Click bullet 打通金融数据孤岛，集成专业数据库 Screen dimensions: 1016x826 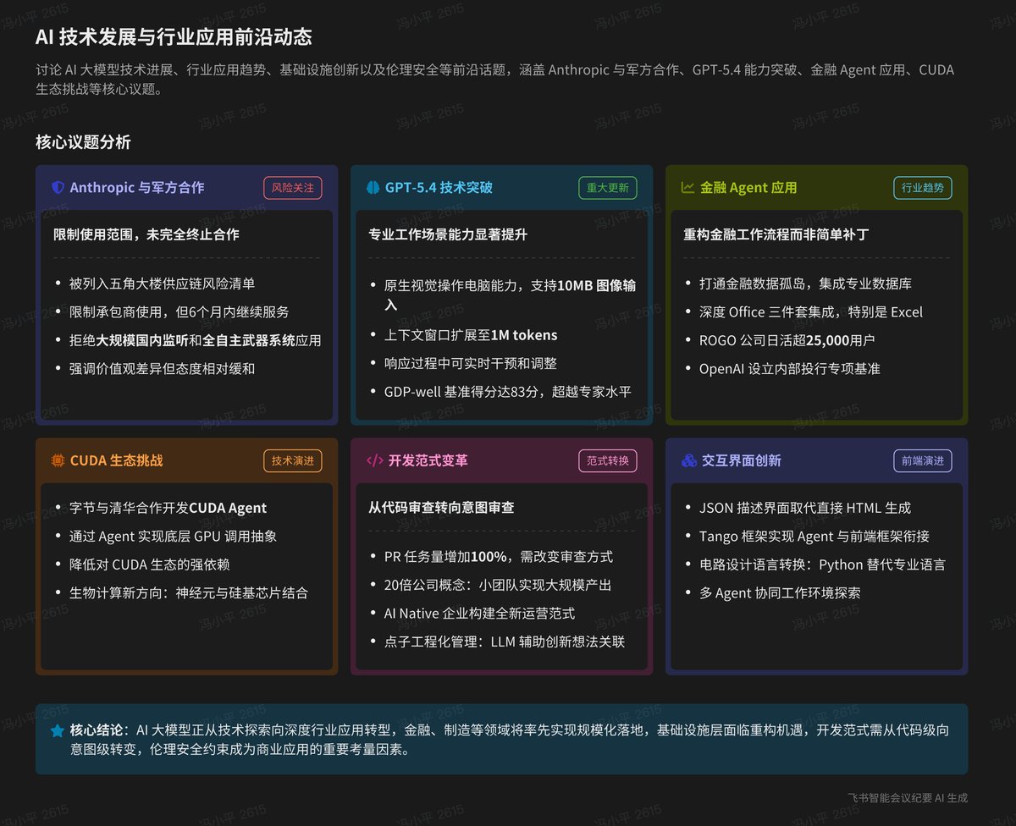point(805,284)
